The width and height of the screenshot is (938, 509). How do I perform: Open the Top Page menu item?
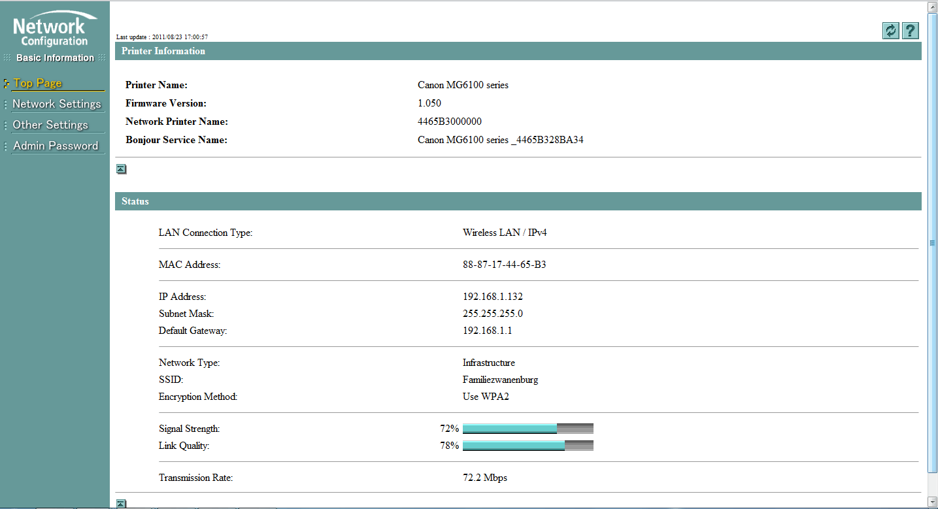coord(38,83)
